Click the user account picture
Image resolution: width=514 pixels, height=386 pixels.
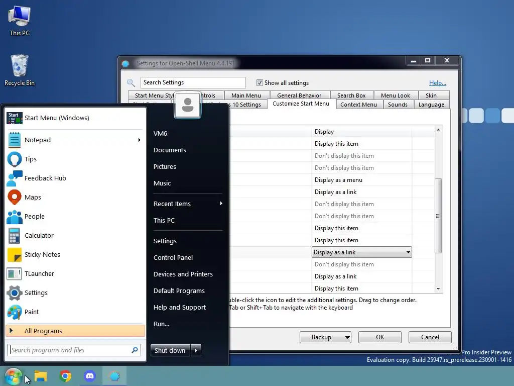[188, 105]
